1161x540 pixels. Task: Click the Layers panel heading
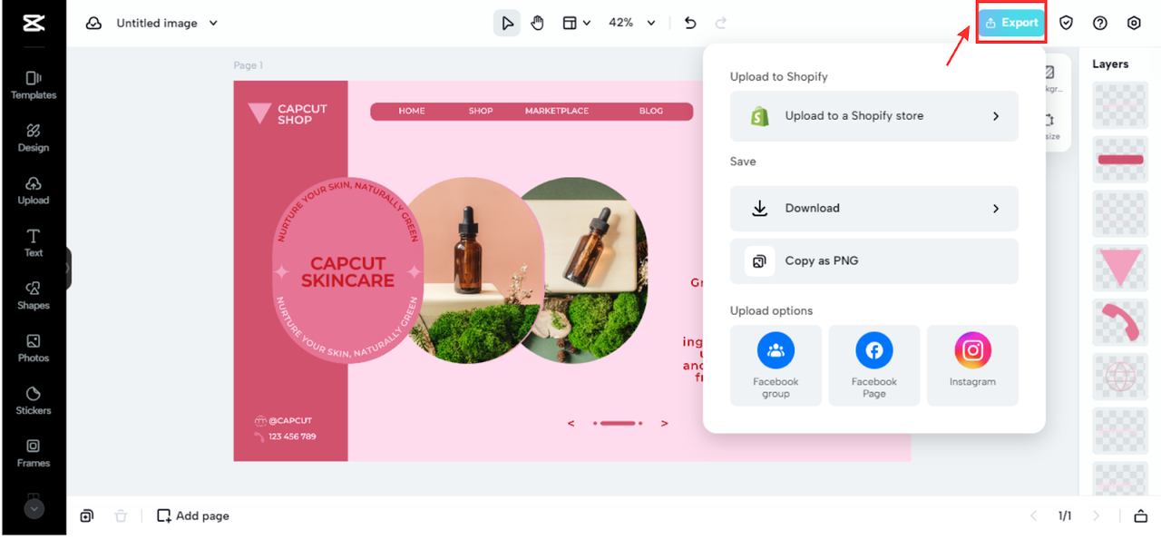tap(1110, 64)
